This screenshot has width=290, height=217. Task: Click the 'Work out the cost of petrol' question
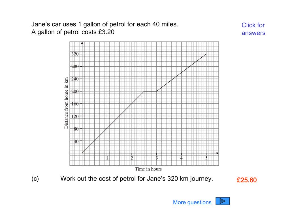137,179
